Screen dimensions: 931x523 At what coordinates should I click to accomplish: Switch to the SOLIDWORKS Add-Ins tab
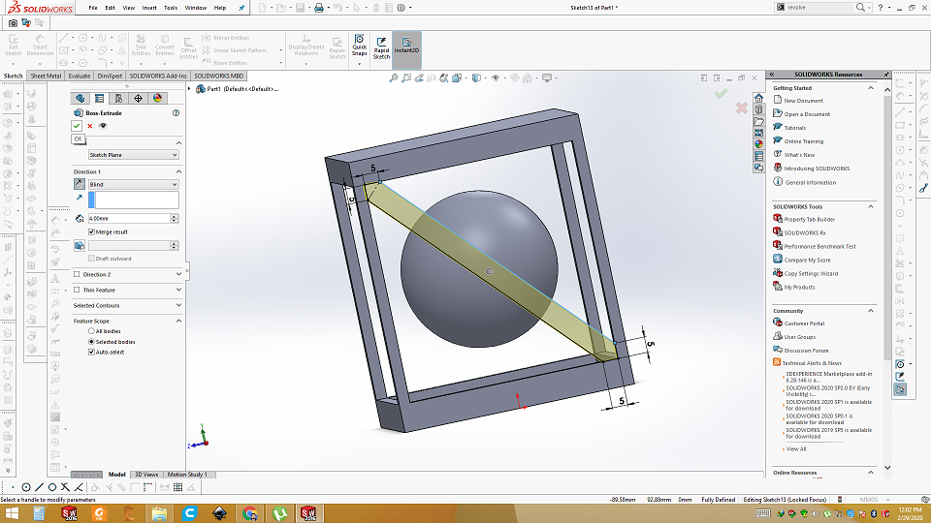click(x=158, y=76)
